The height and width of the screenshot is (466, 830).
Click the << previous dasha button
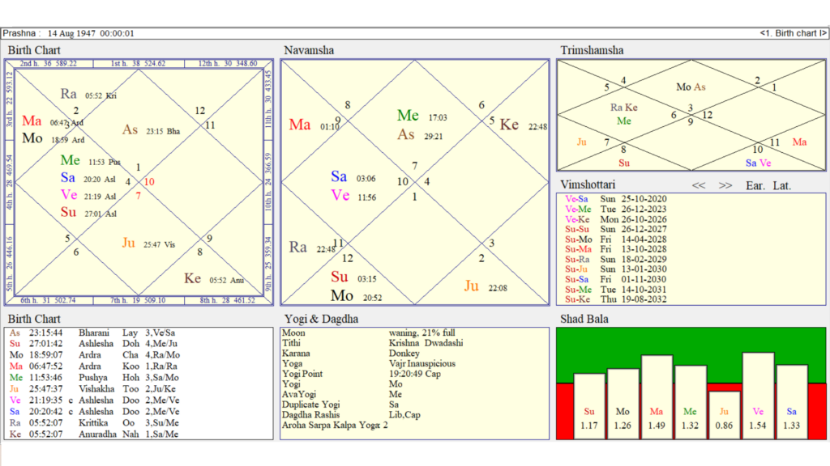point(699,185)
